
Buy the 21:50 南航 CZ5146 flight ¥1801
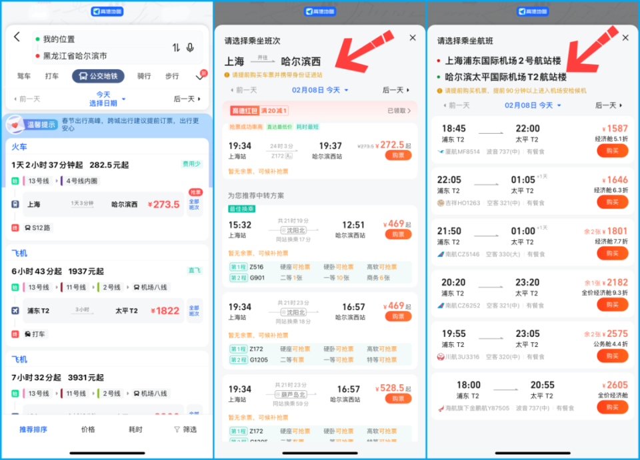point(612,254)
